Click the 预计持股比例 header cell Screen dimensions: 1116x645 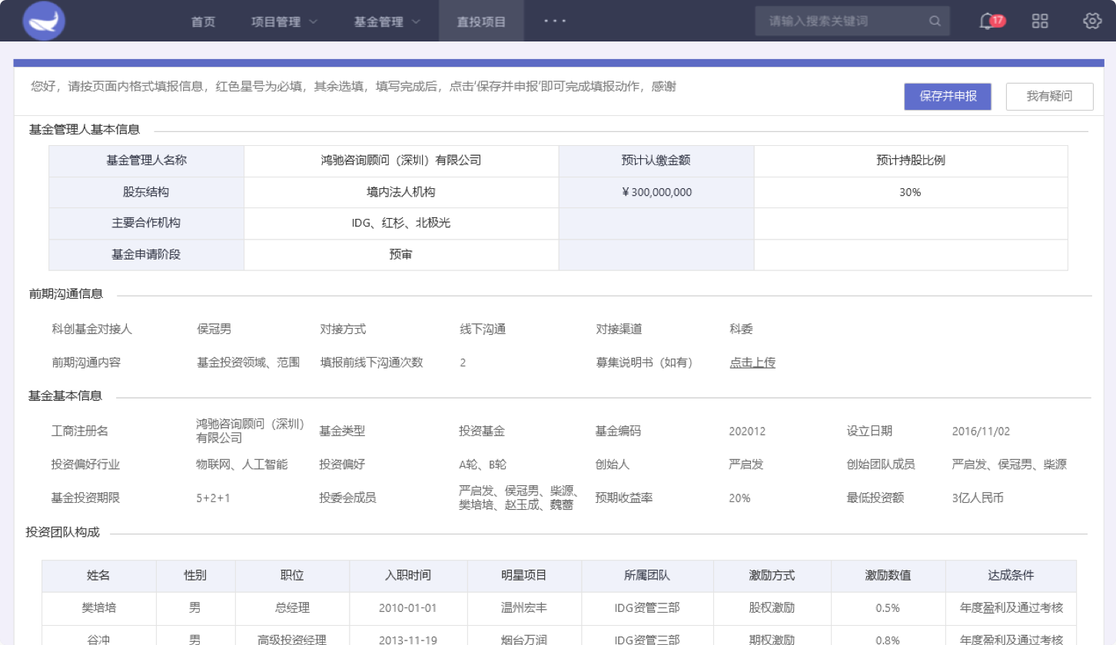click(910, 160)
